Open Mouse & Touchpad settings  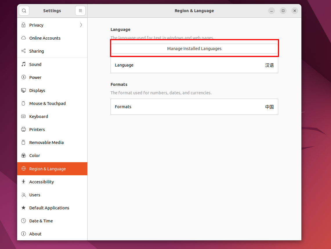(52, 104)
